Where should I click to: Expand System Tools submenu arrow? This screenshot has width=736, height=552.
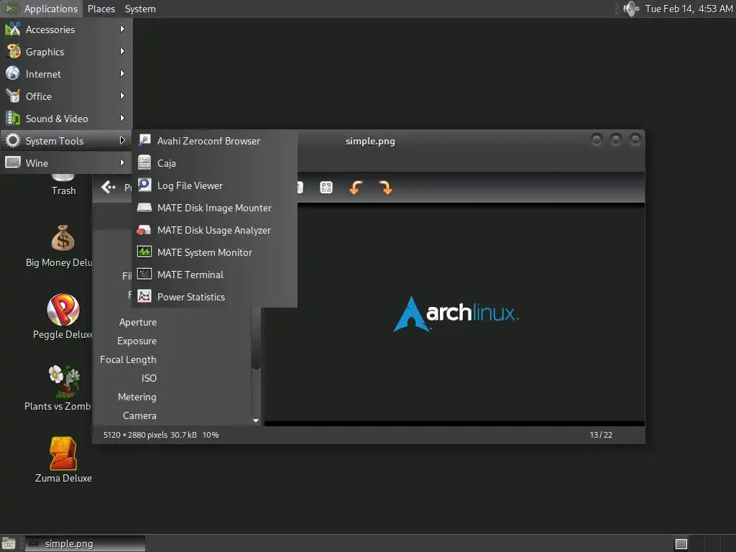122,140
